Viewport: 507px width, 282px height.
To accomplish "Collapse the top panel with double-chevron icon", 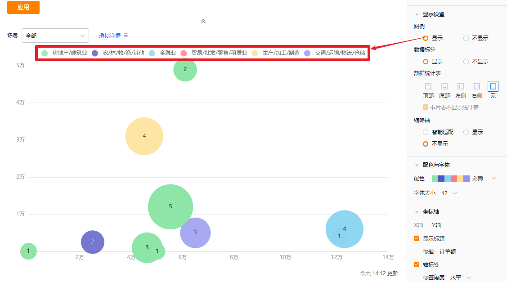I will pos(203,21).
